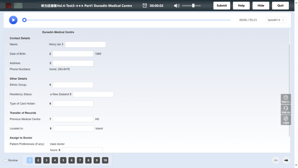Click the '00:00 / 05:23' time display
This screenshot has width=298, height=168.
click(248, 20)
